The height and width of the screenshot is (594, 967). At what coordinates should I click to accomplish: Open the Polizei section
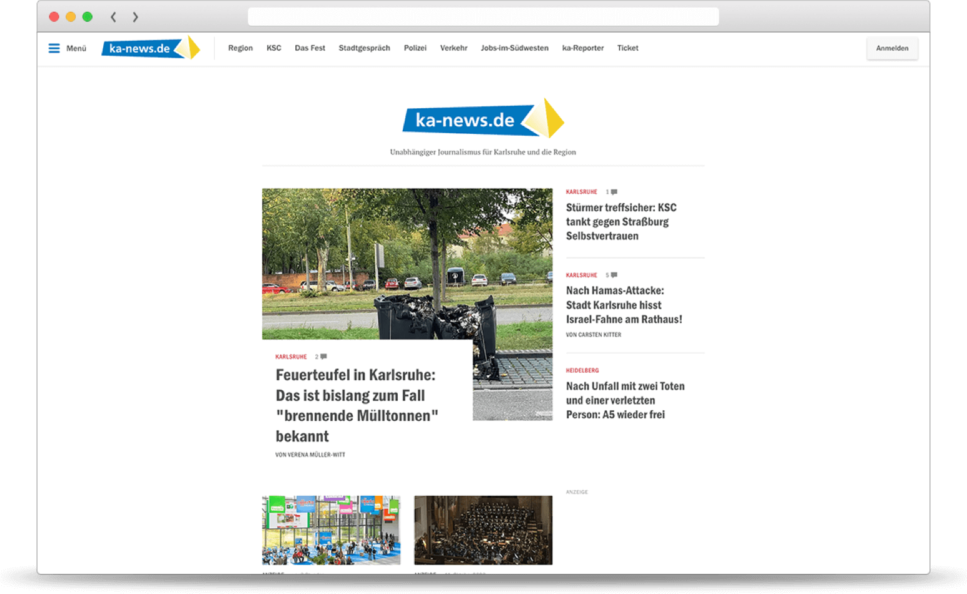(x=415, y=48)
